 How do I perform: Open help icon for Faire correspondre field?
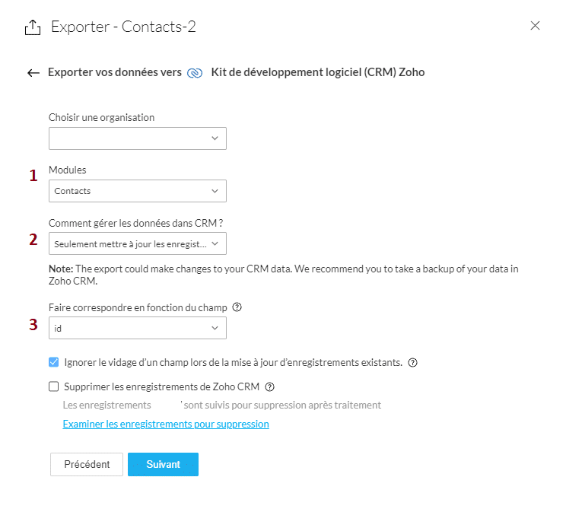click(x=237, y=308)
